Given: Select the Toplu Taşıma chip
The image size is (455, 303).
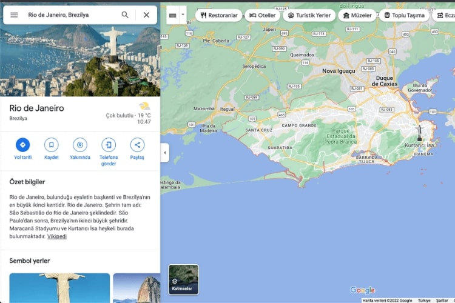Looking at the screenshot, I should pyautogui.click(x=404, y=15).
